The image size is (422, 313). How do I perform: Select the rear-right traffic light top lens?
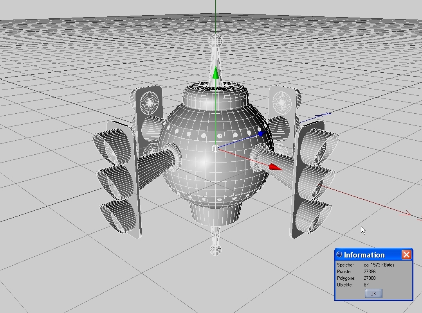[x=281, y=102]
